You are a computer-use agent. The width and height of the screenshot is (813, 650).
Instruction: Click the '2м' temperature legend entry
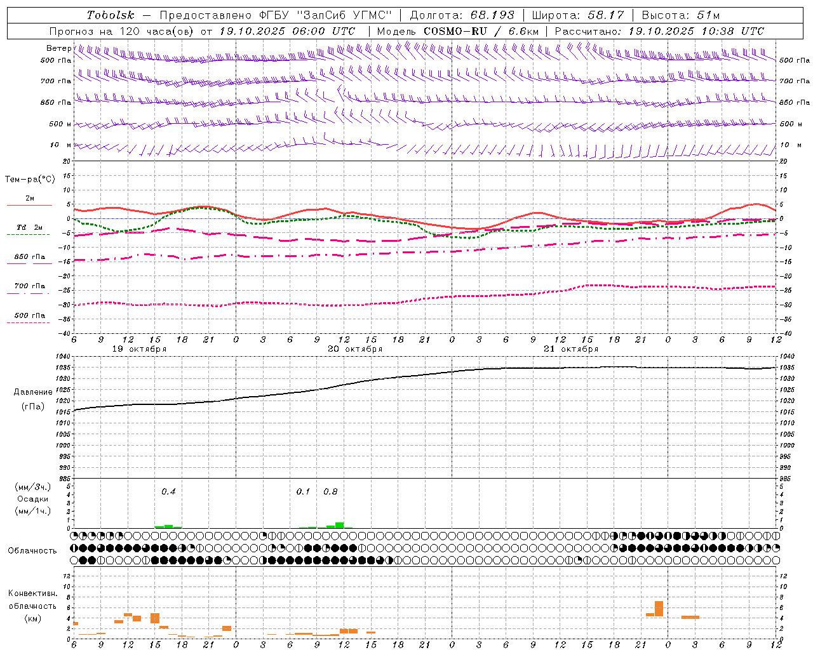click(30, 199)
